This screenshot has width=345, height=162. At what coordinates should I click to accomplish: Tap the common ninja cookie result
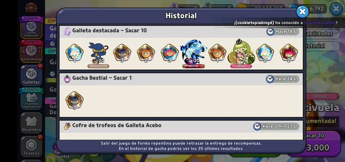98,55
